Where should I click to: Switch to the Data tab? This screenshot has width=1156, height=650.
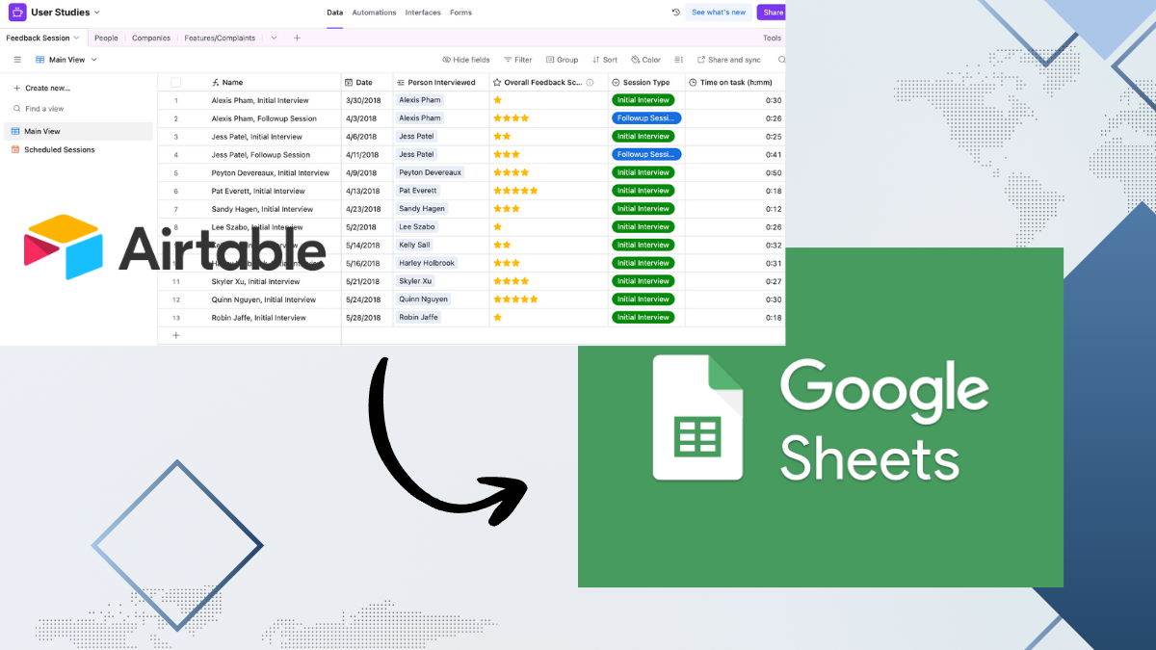click(x=334, y=13)
